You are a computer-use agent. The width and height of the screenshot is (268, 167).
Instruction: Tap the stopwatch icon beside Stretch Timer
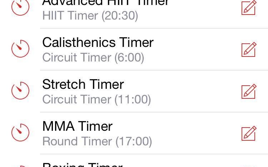coord(20,91)
